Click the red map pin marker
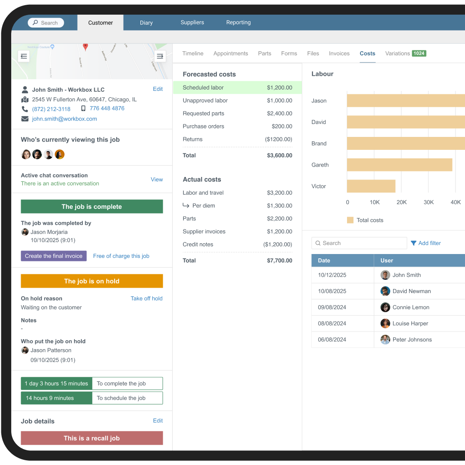Image resolution: width=465 pixels, height=465 pixels. click(x=85, y=47)
